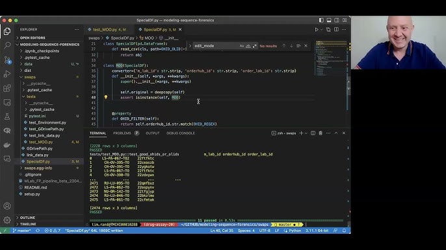The image size is (446, 250).
Task: Split the editor right
Action: pyautogui.click(x=336, y=30)
